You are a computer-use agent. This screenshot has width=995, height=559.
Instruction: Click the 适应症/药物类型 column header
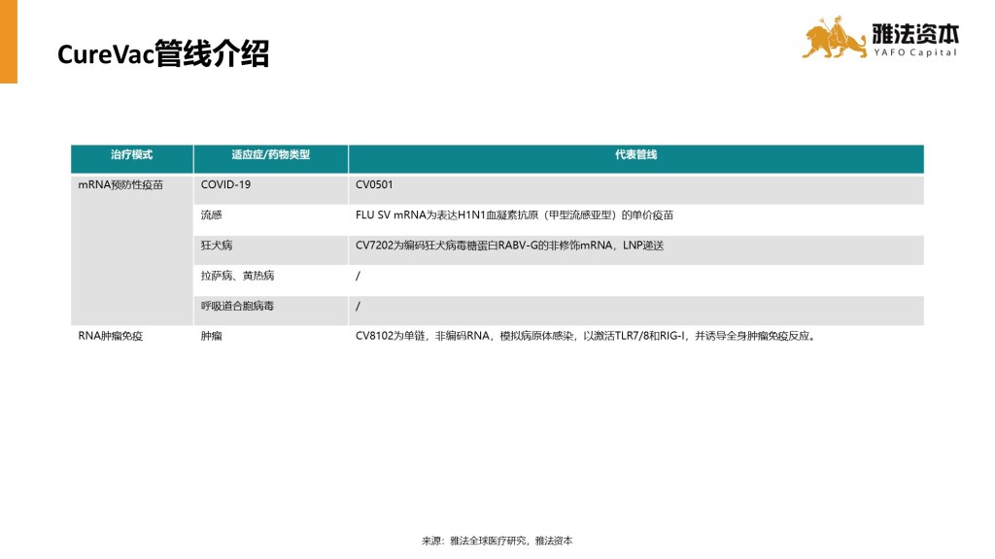click(270, 155)
